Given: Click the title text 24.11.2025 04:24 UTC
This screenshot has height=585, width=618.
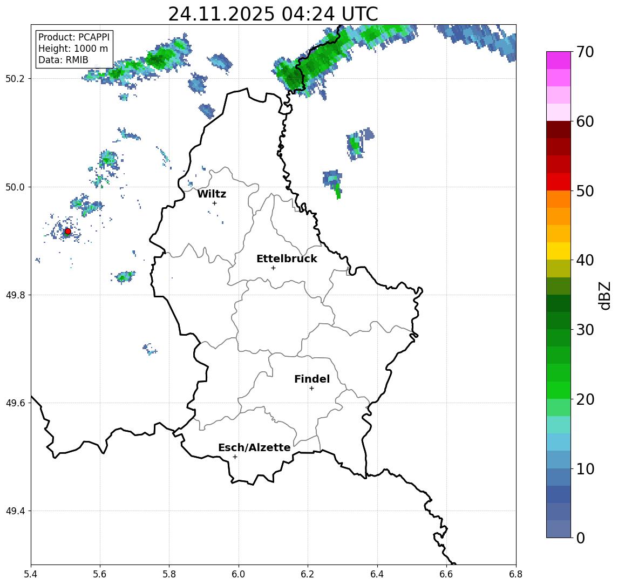Looking at the screenshot, I should tap(273, 14).
